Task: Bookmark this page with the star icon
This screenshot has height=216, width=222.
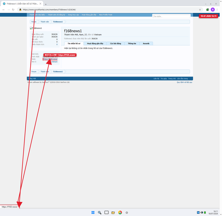Action: coord(200,10)
